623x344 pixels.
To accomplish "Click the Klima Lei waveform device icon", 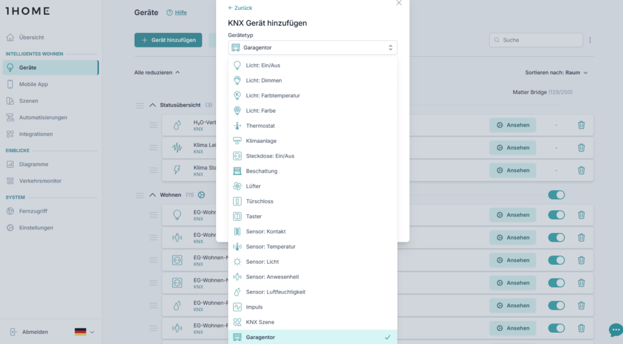I will 177,148.
